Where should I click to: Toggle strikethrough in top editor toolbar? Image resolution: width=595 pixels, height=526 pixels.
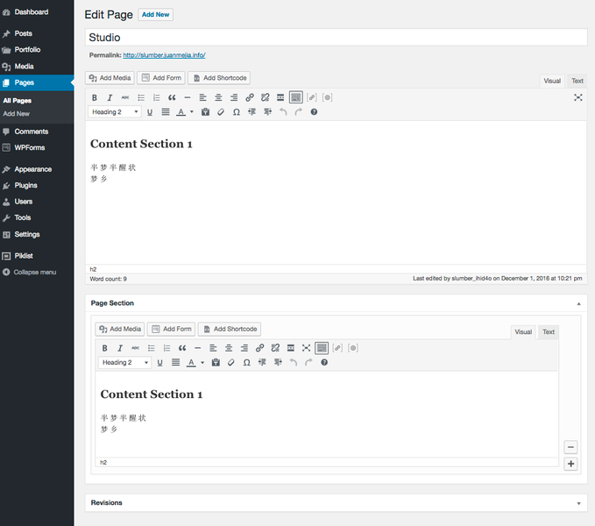(124, 97)
